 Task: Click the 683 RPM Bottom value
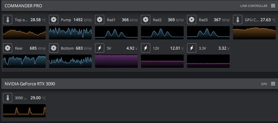84,48
